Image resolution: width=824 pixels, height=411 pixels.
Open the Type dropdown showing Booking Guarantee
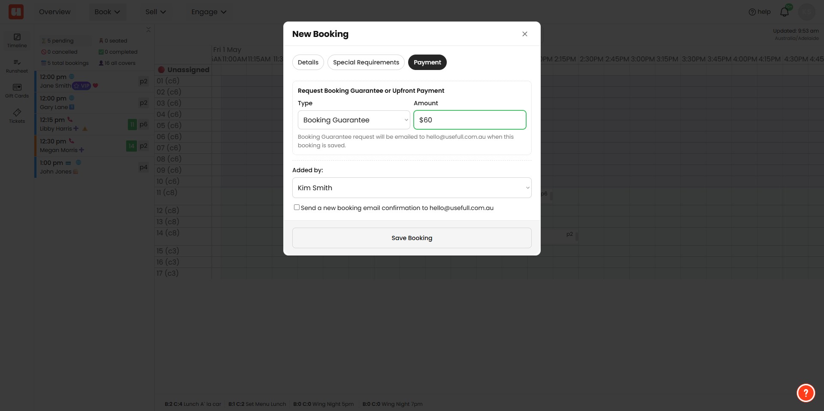click(x=354, y=120)
